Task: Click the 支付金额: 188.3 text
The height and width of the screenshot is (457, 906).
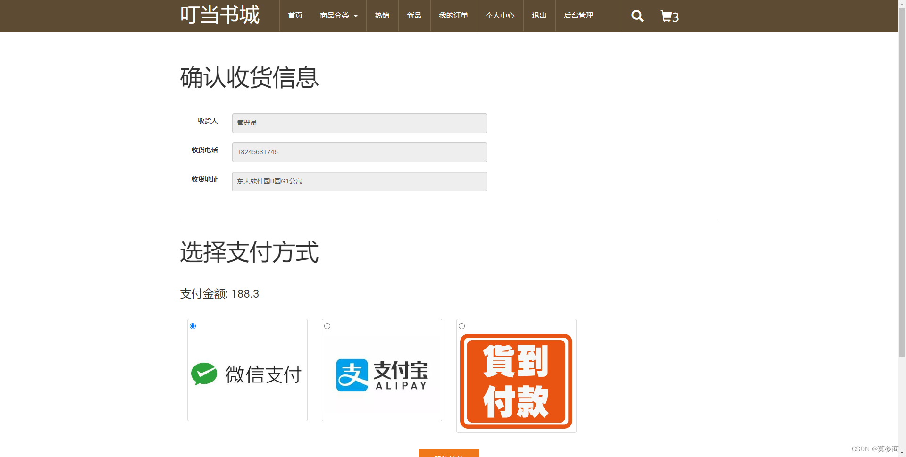Action: pyautogui.click(x=219, y=294)
